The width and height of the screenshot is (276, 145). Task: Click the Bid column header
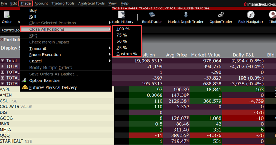(x=270, y=55)
